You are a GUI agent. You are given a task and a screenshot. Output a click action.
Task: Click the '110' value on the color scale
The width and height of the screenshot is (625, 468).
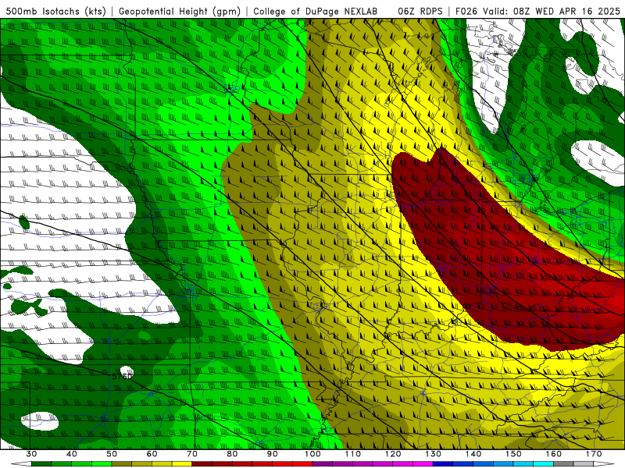(x=353, y=454)
